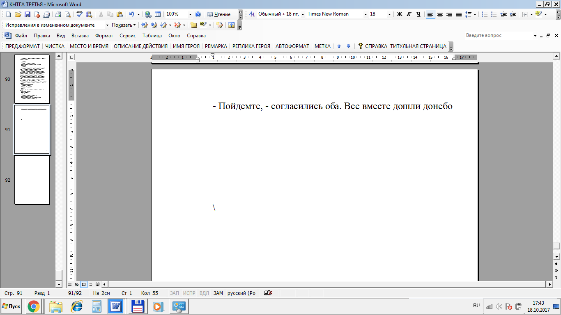Toggle ВДЛ extend selection indicator

coord(204,293)
